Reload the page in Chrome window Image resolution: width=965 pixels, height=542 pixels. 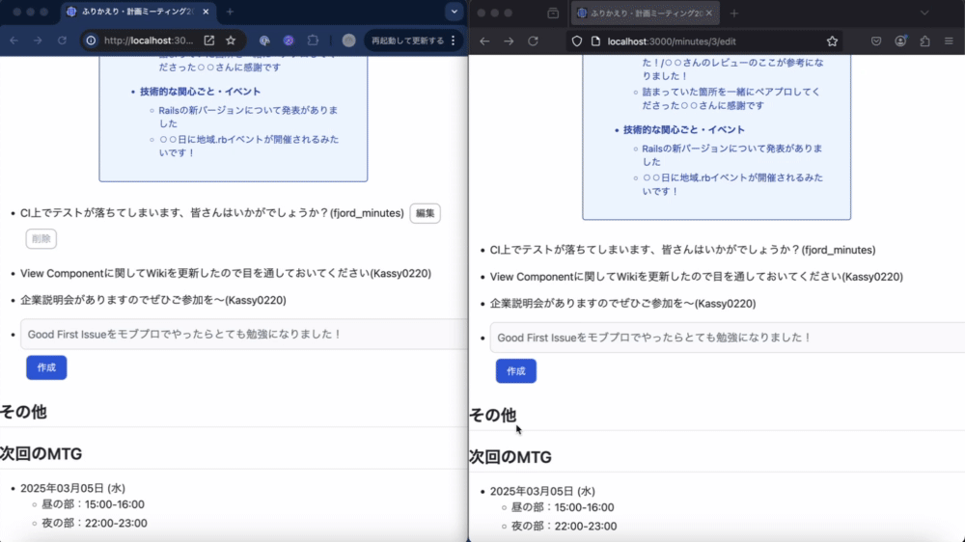tap(62, 41)
